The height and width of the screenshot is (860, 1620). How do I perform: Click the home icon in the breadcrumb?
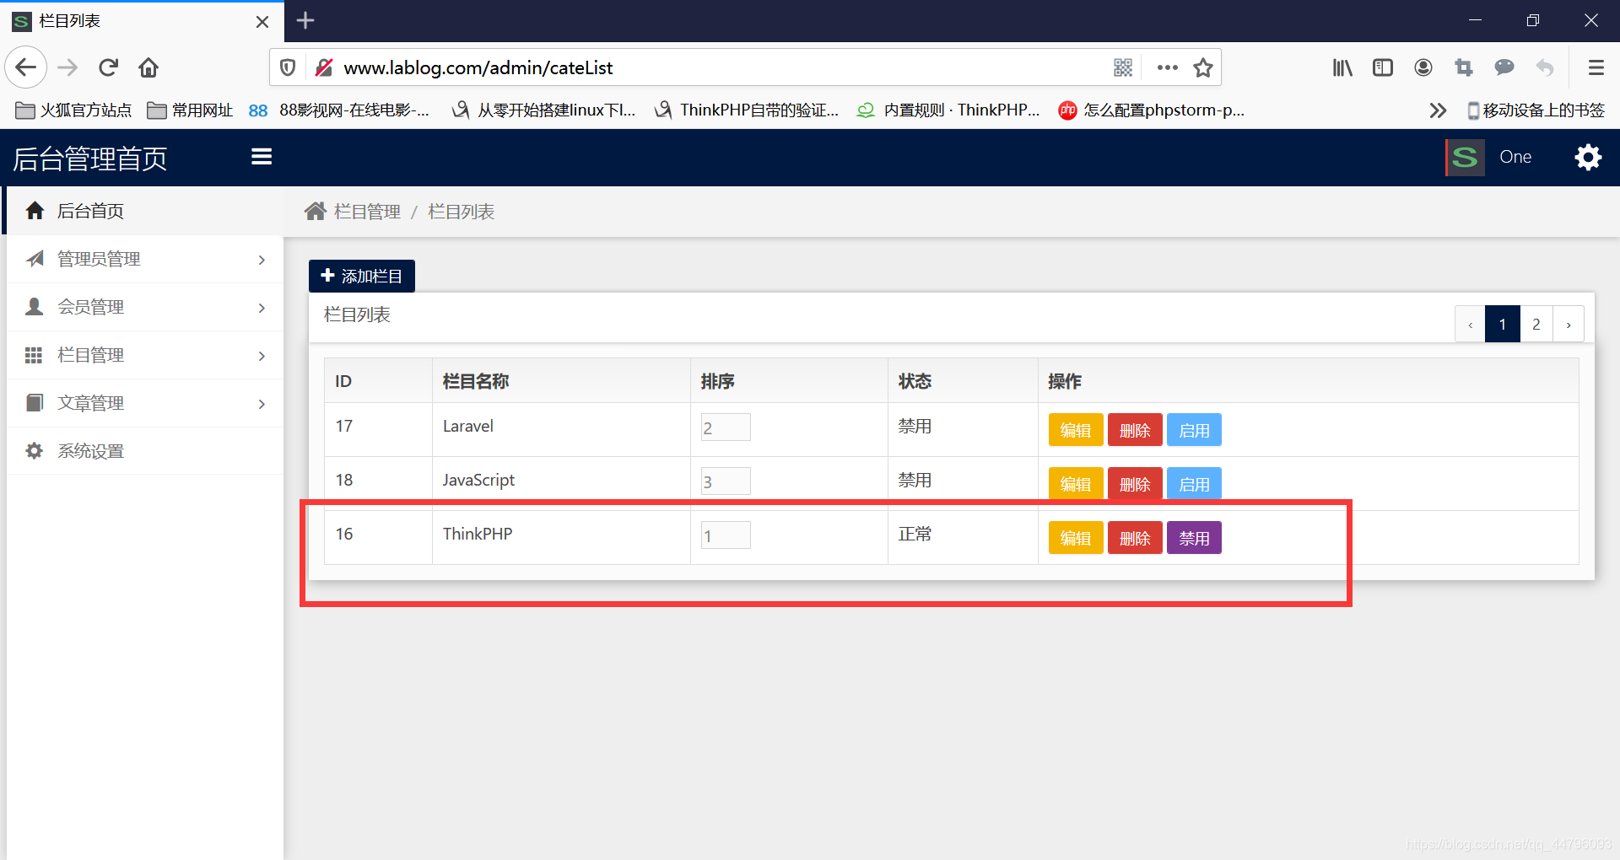coord(316,211)
